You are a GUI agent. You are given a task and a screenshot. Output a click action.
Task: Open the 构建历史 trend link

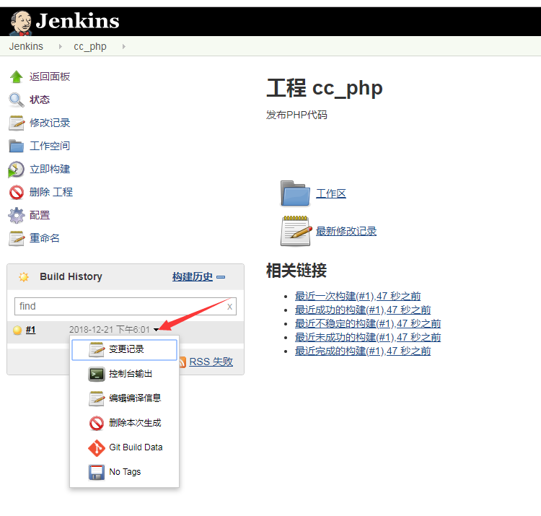coord(193,277)
